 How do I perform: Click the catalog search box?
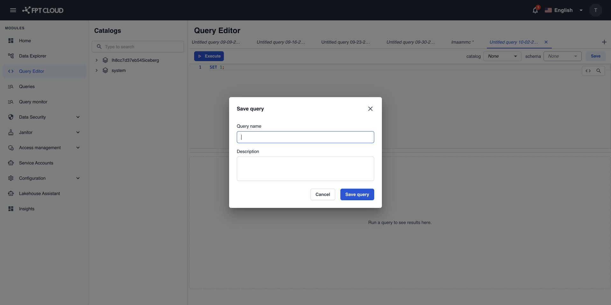tap(138, 47)
